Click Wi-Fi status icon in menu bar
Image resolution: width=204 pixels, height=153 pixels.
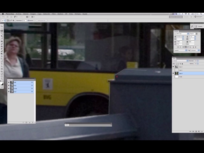(186, 14)
